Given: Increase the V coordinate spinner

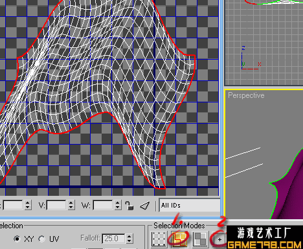Looking at the screenshot, I should point(71,203).
